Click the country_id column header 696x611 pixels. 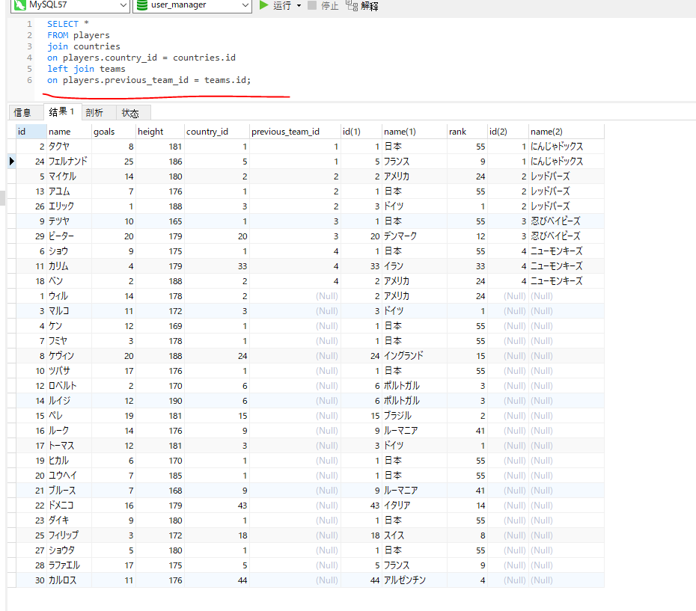click(216, 132)
